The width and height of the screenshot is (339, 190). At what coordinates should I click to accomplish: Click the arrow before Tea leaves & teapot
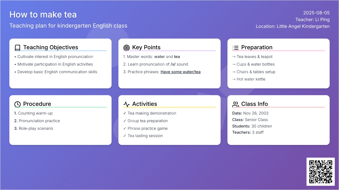(234, 57)
